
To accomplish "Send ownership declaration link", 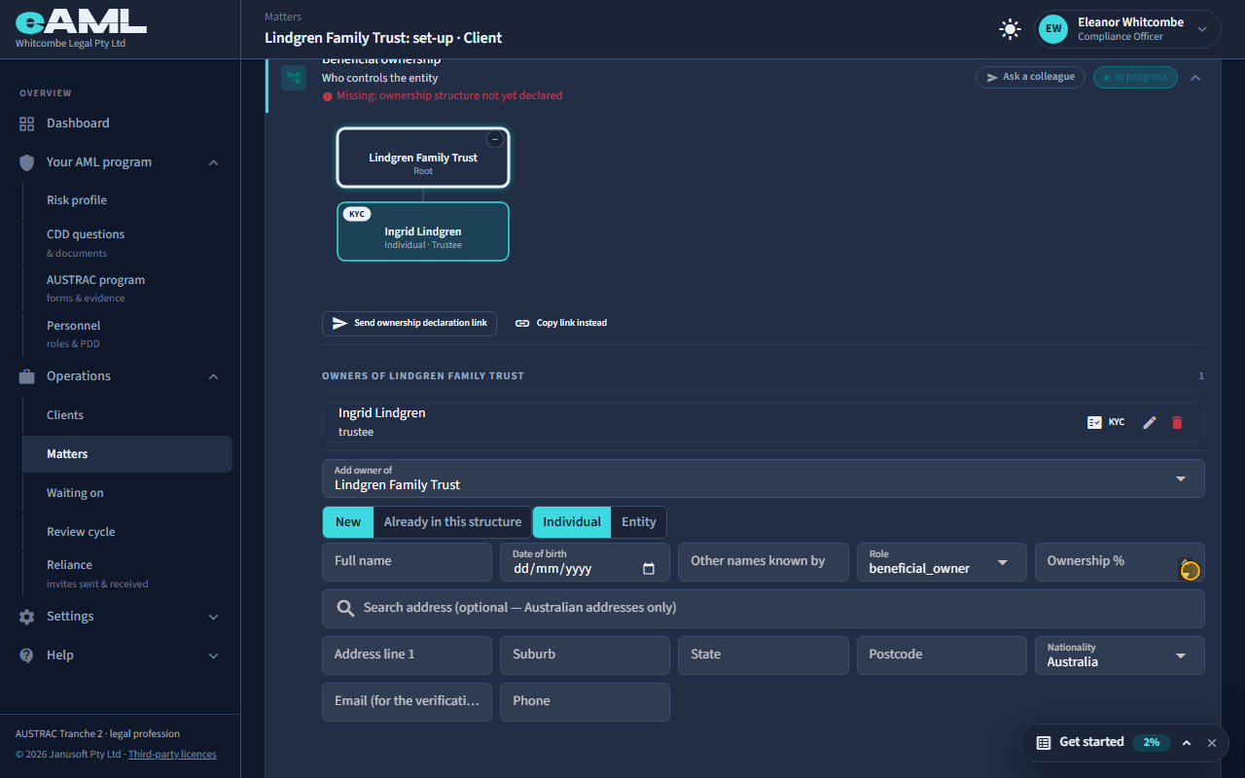I will (x=409, y=323).
